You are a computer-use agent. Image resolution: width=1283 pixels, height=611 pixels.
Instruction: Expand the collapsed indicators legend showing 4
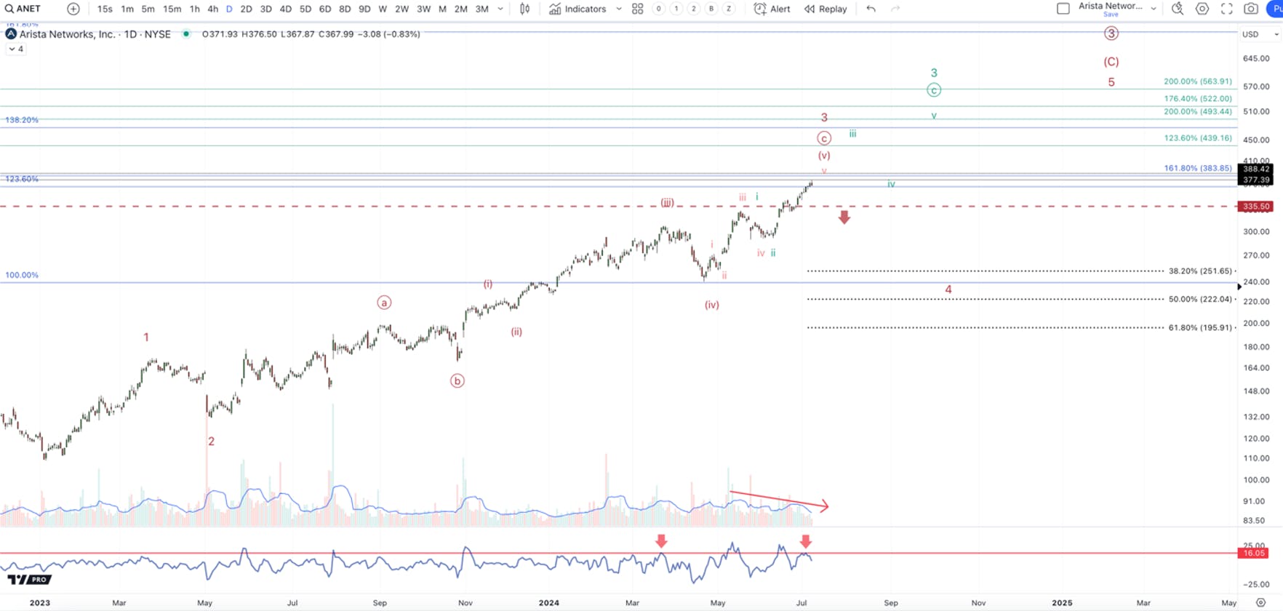(16, 49)
